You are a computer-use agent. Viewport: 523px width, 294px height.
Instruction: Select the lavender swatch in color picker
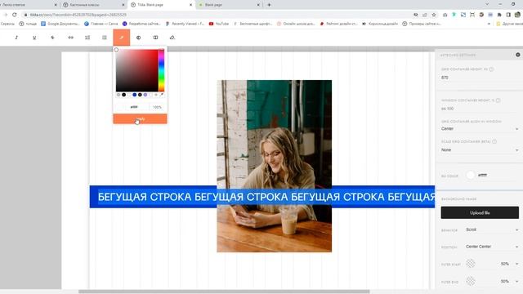(145, 95)
